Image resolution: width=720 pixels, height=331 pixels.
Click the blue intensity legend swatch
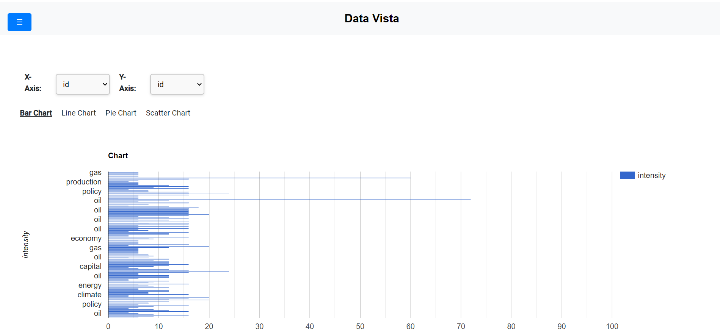(x=627, y=175)
